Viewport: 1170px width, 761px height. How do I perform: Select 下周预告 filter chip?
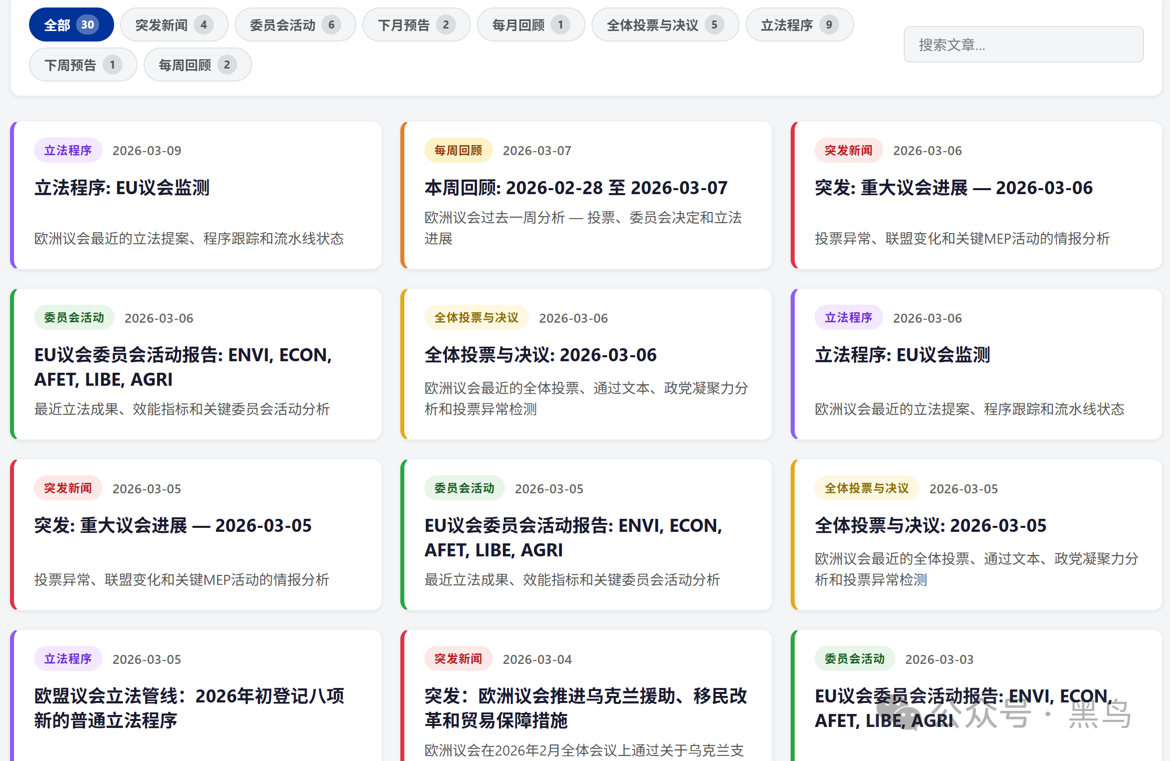coord(83,65)
